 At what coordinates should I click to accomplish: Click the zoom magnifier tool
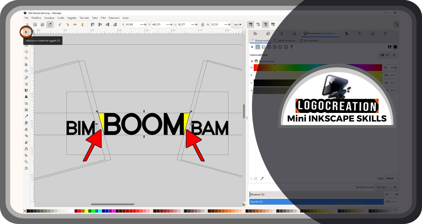[x=26, y=162]
